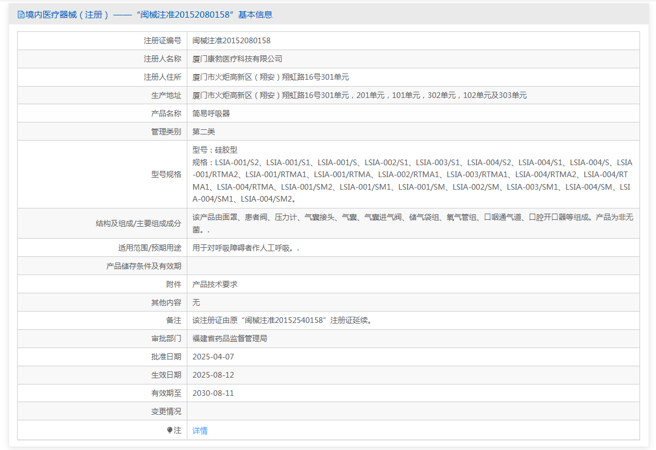Select registration number 闽械注准20152080158 value
The image size is (656, 450).
(231, 40)
